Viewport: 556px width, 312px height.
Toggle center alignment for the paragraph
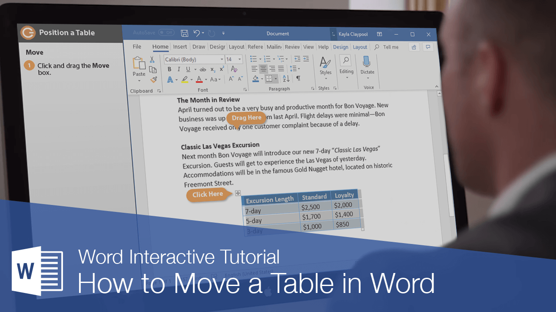(x=263, y=69)
